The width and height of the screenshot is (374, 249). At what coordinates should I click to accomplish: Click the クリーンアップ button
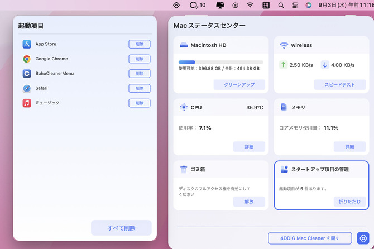click(239, 85)
